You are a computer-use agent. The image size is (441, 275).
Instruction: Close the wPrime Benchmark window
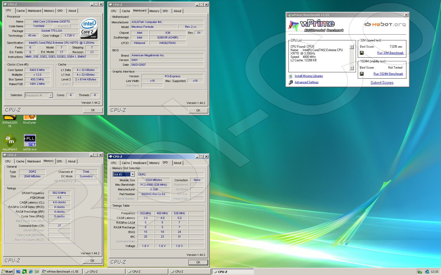406,15
